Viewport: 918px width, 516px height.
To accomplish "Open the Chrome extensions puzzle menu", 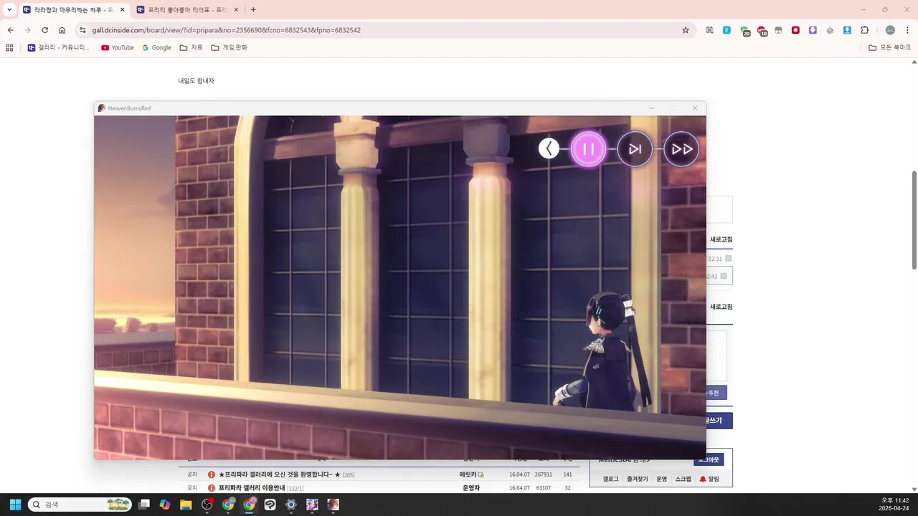I will pyautogui.click(x=864, y=30).
